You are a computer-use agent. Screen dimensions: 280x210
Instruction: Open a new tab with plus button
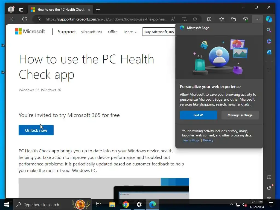[x=98, y=10]
